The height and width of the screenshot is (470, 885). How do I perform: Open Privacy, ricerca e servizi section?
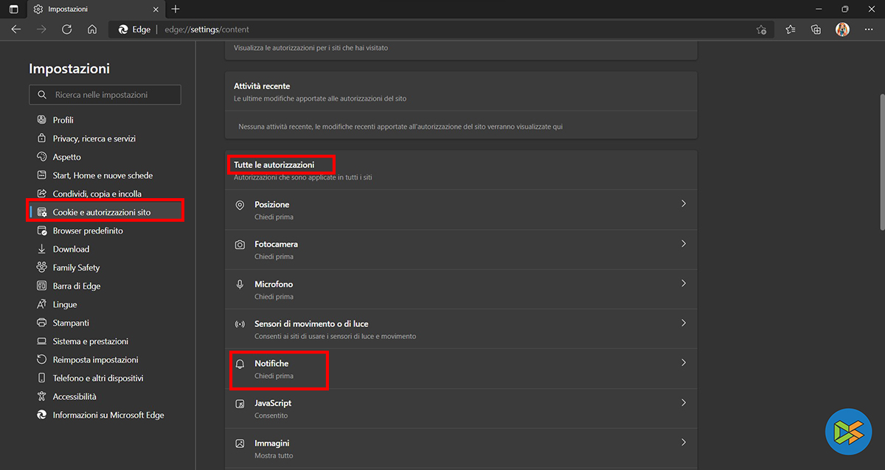(x=94, y=138)
